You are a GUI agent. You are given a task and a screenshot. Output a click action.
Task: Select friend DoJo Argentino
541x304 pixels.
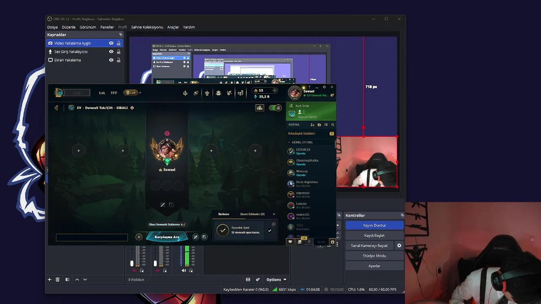[311, 184]
